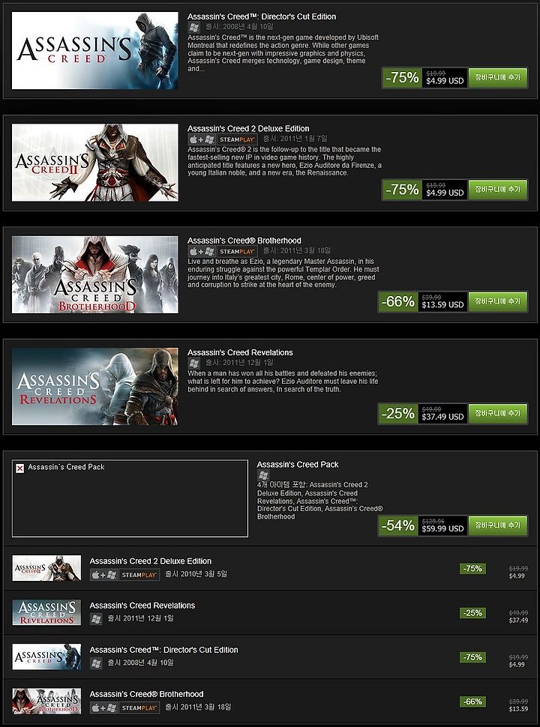Click SteamPlay badge under Assassin's Creed 2 Deluxe
This screenshot has height=727, width=540.
click(237, 139)
